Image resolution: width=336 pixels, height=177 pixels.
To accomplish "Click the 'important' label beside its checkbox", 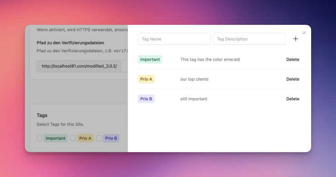I will click(55, 138).
